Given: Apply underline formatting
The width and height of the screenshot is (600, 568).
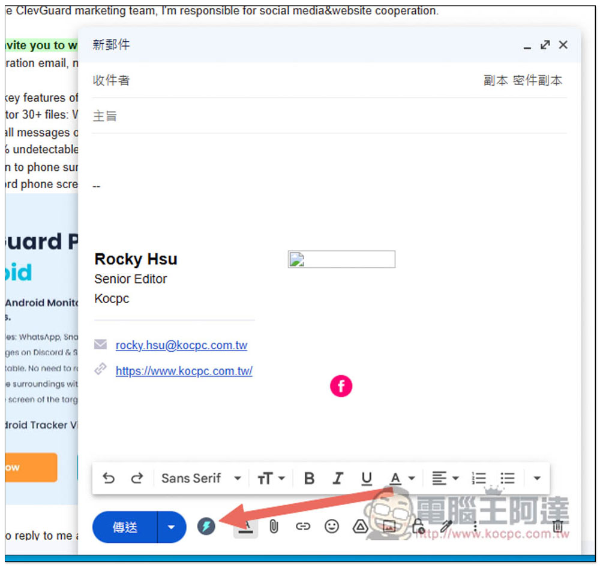Looking at the screenshot, I should (367, 478).
